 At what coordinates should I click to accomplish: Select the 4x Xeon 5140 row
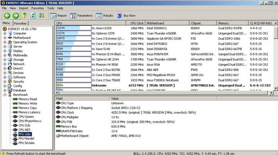[x=164, y=49]
